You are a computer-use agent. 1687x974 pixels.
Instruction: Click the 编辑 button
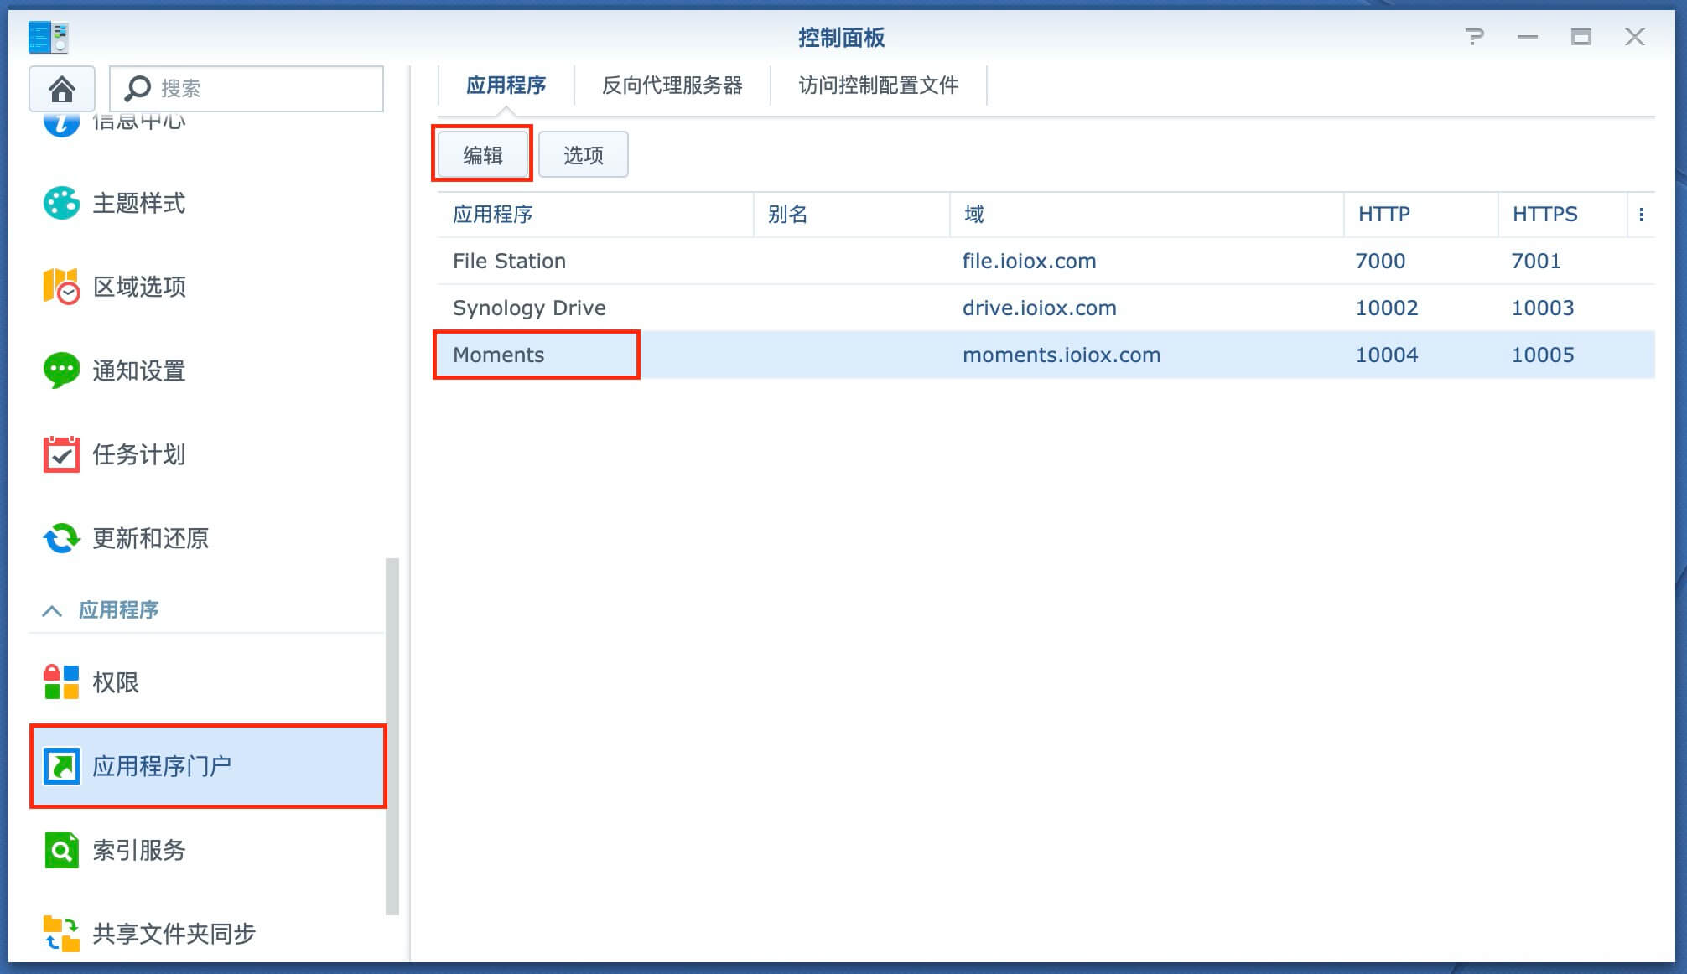point(482,154)
